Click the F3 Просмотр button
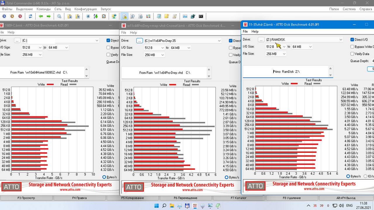374x210 pixels. tap(26, 198)
